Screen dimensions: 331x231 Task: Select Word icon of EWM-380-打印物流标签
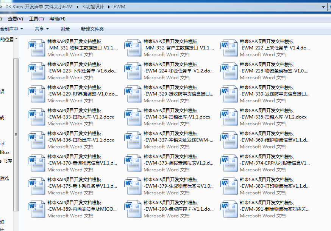click(229, 186)
